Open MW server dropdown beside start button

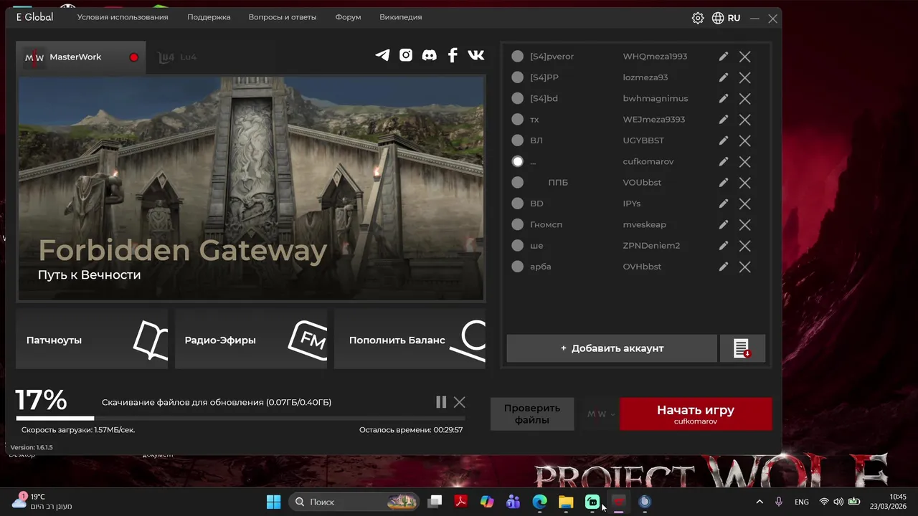tap(601, 414)
